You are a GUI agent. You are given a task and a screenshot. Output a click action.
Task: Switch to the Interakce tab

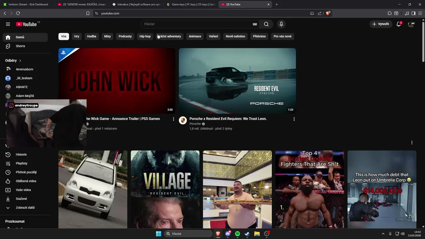point(136,4)
